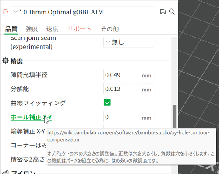Open the ホール補正 X-Y wiki link

pyautogui.click(x=31, y=117)
